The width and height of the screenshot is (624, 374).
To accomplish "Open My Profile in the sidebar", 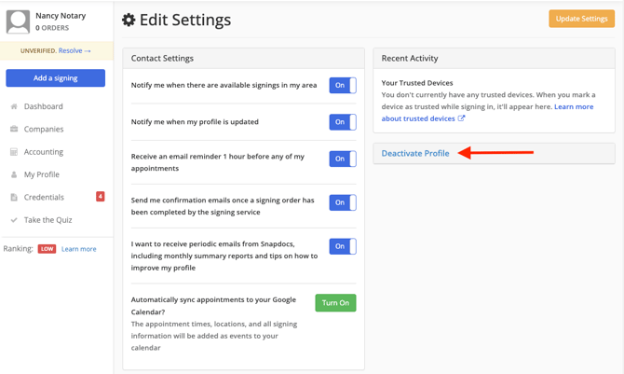I will [41, 174].
